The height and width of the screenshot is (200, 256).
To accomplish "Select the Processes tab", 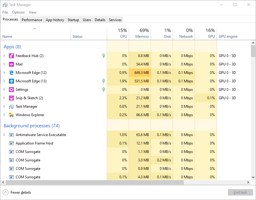I will click(10, 19).
